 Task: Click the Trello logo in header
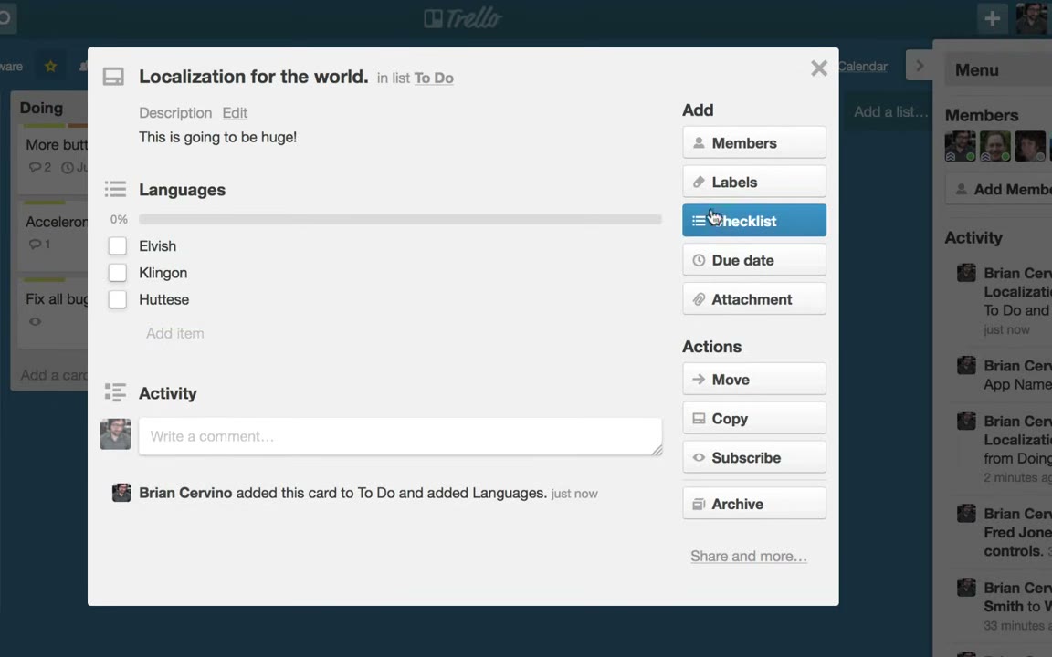463,18
